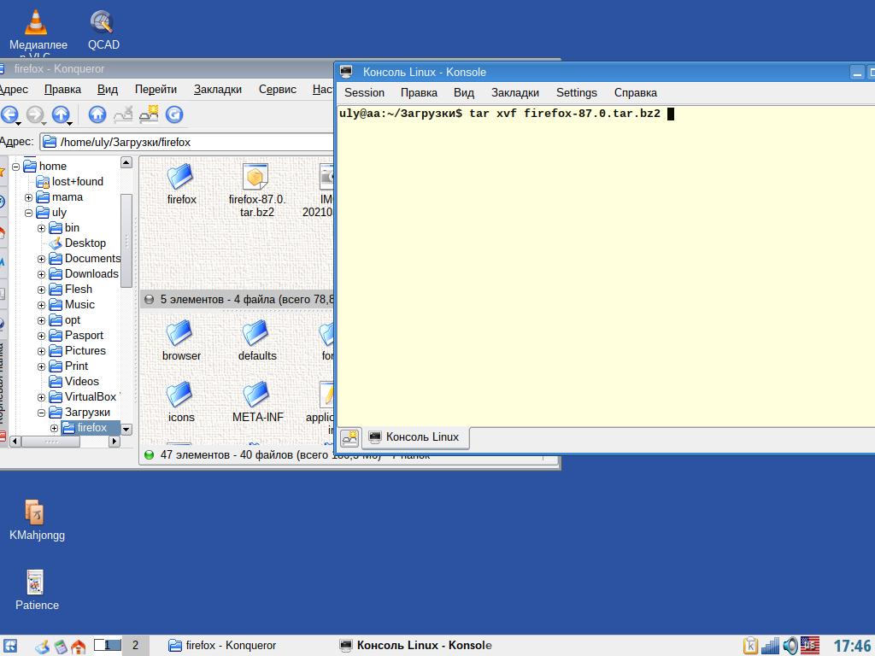Select Videos in the folder tree
This screenshot has height=656, width=875.
[x=81, y=382]
